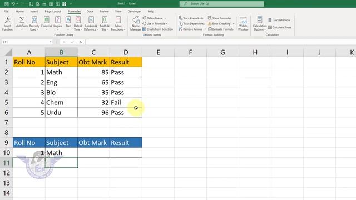Expand the Define Name dropdown arrow
The height and width of the screenshot is (200, 356).
(166, 18)
